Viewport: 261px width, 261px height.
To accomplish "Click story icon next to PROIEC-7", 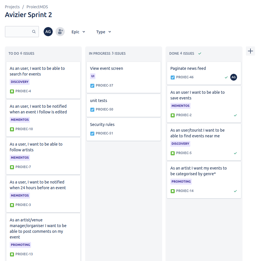I will 12,167.
